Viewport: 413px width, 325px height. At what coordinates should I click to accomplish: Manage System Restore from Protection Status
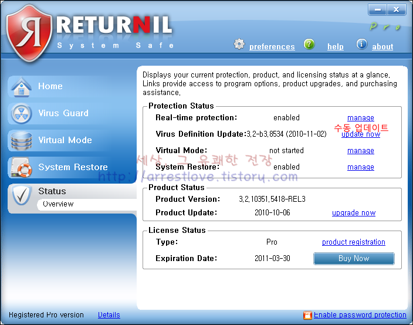(361, 167)
